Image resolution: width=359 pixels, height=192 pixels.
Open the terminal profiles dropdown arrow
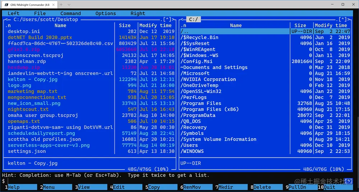coord(69,5)
